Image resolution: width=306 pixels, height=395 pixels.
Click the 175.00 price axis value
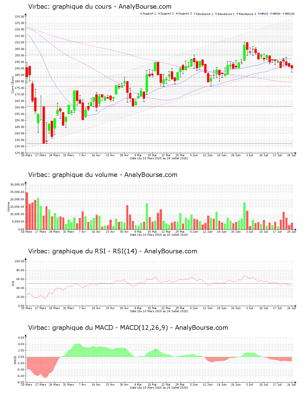pyautogui.click(x=19, y=88)
